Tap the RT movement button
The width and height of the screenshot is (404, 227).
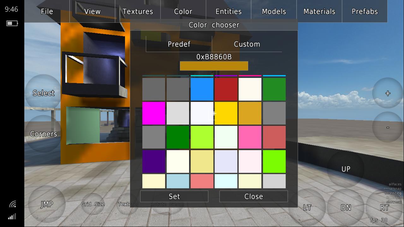(384, 207)
